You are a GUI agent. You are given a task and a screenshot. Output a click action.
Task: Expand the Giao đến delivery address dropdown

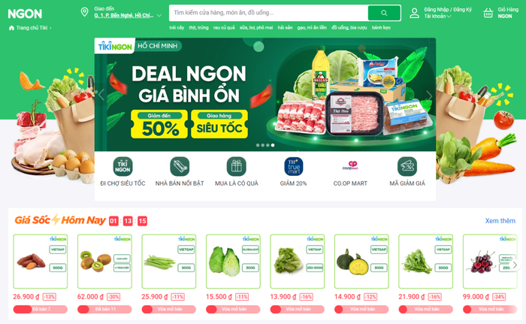click(159, 16)
